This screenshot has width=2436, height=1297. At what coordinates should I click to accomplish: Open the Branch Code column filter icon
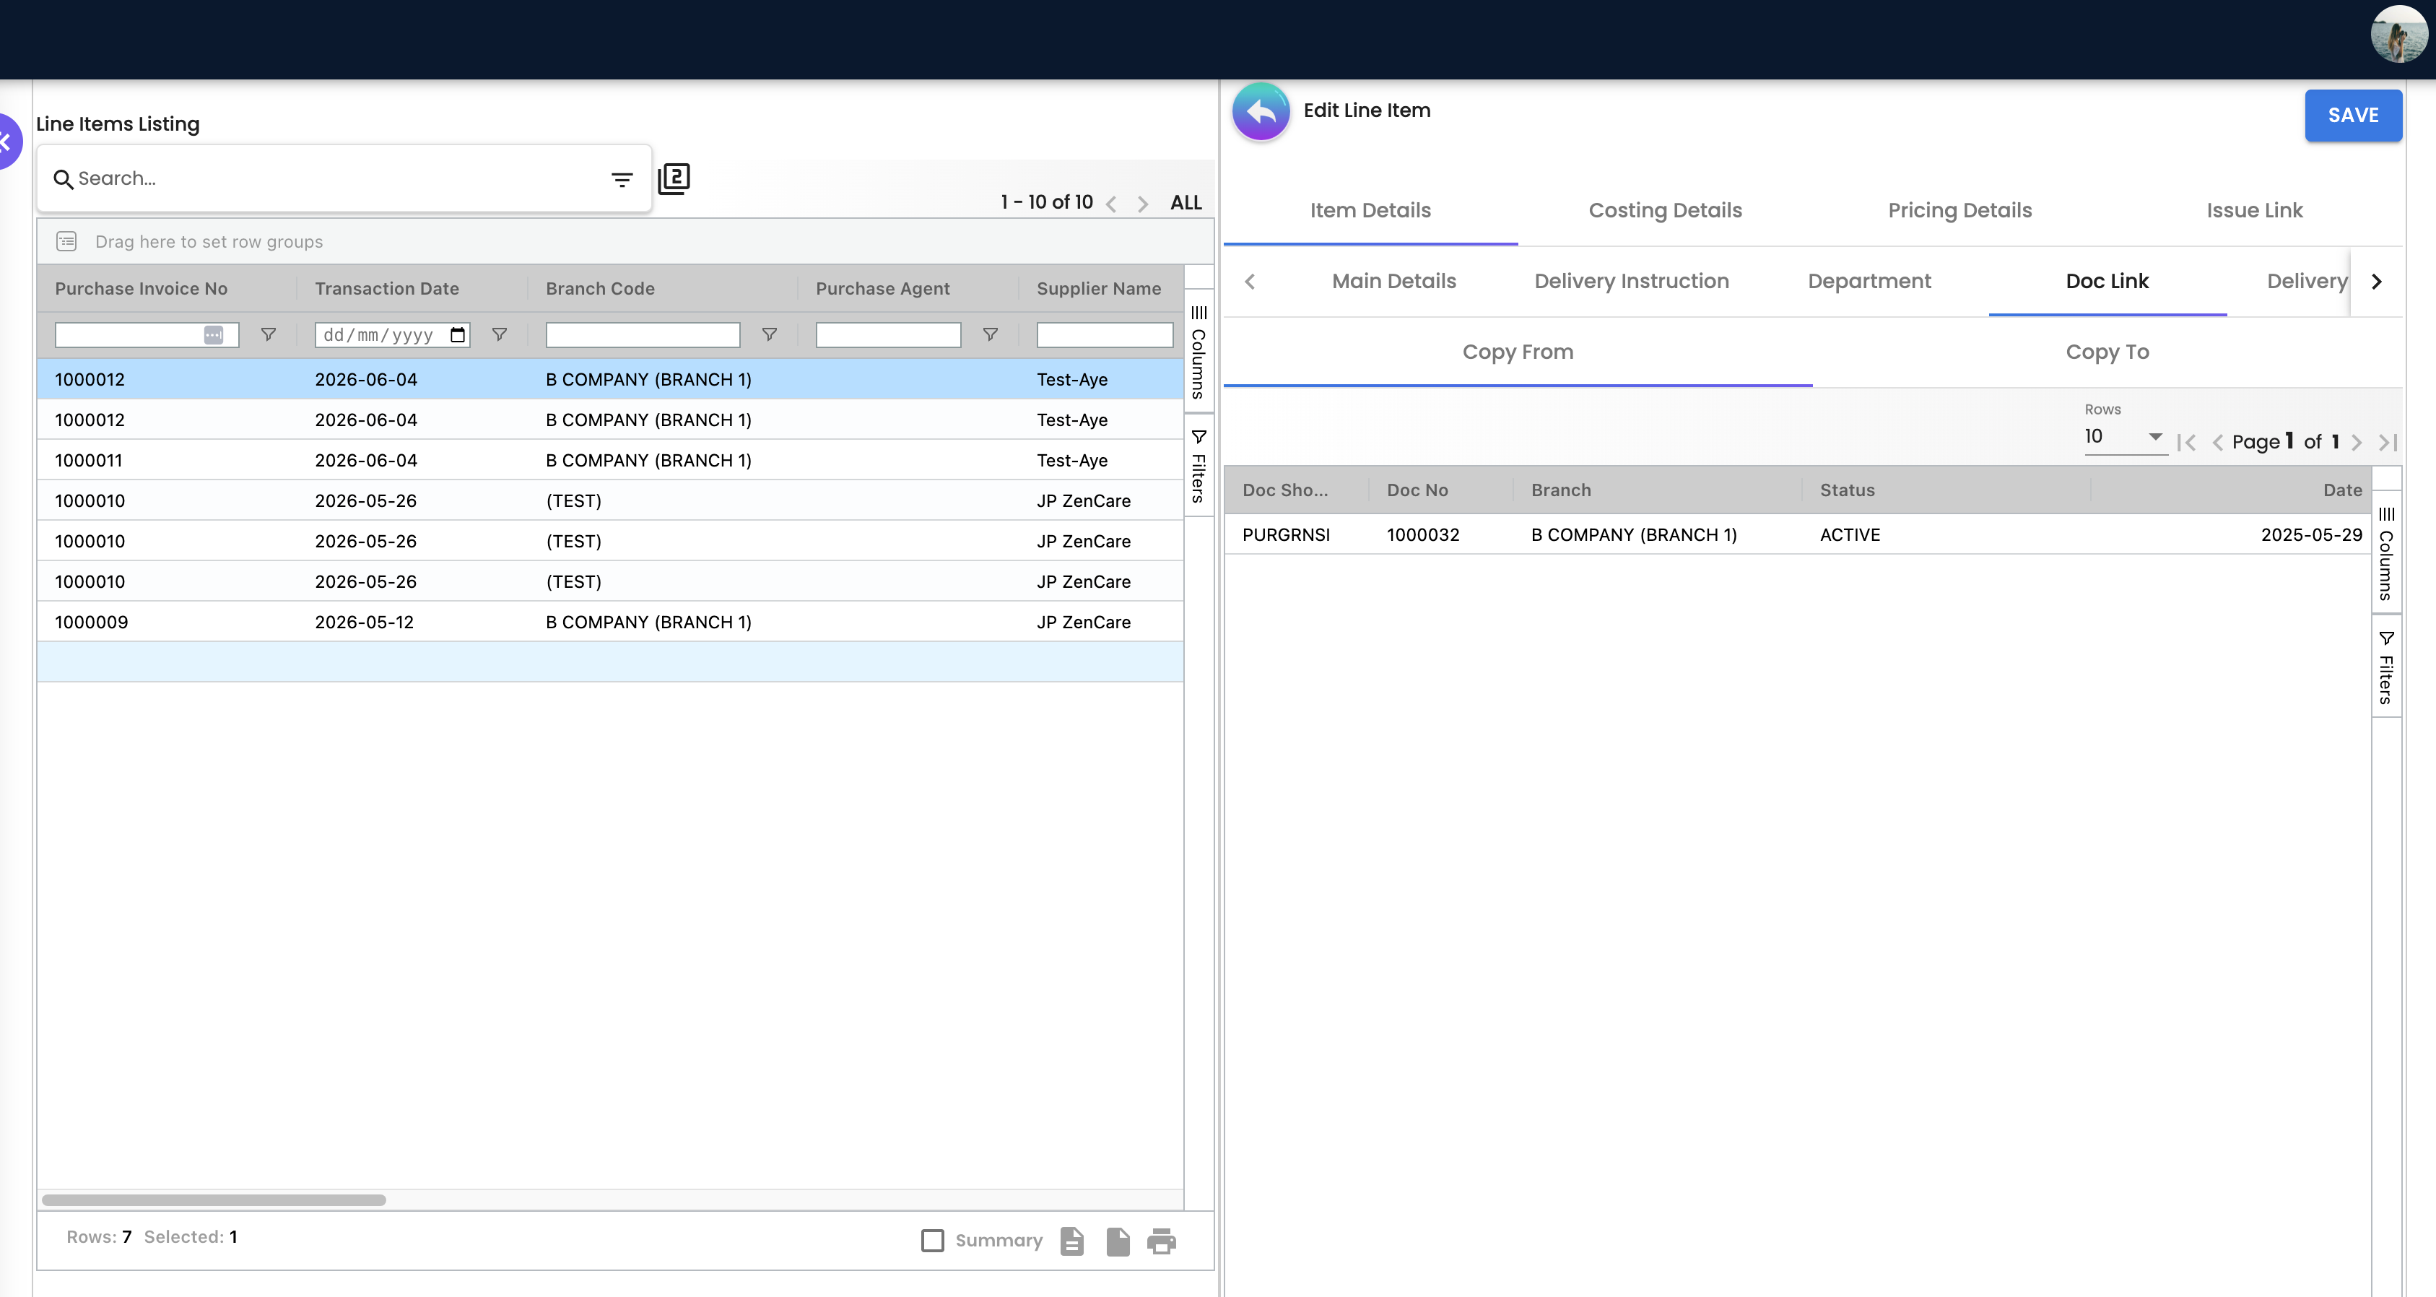(x=770, y=335)
